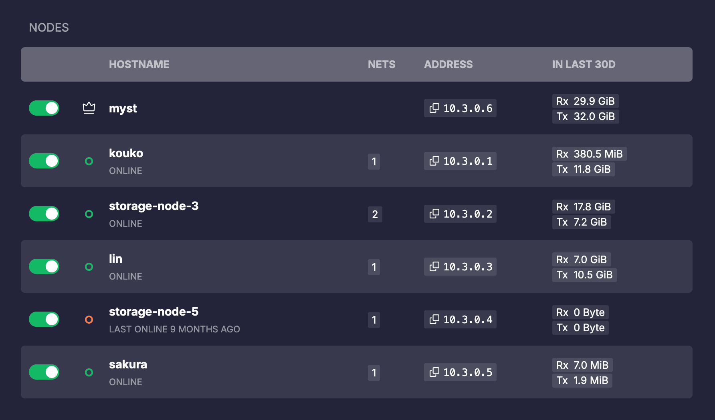Click the crown icon beside myst
The height and width of the screenshot is (420, 715).
(89, 108)
